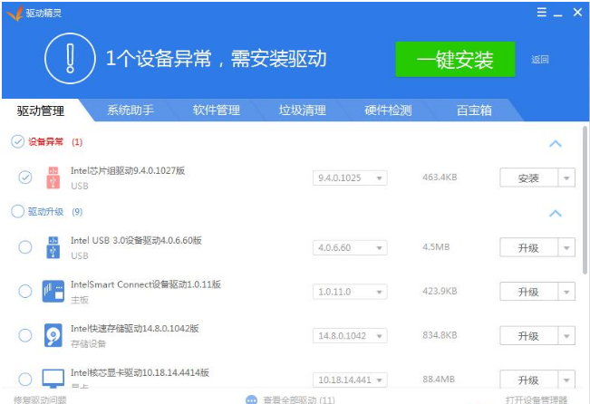Switch to the 硬件检测 tab

[388, 111]
